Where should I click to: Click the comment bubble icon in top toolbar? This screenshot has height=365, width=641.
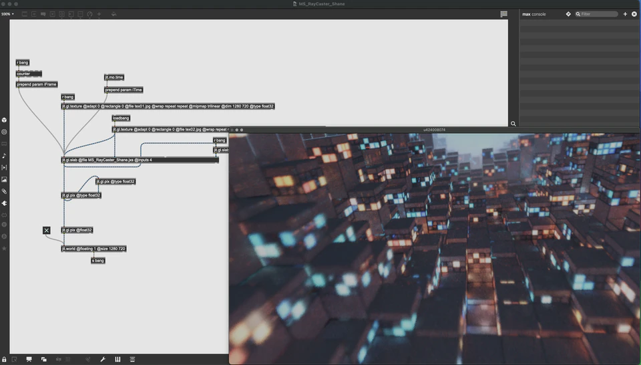(43, 14)
